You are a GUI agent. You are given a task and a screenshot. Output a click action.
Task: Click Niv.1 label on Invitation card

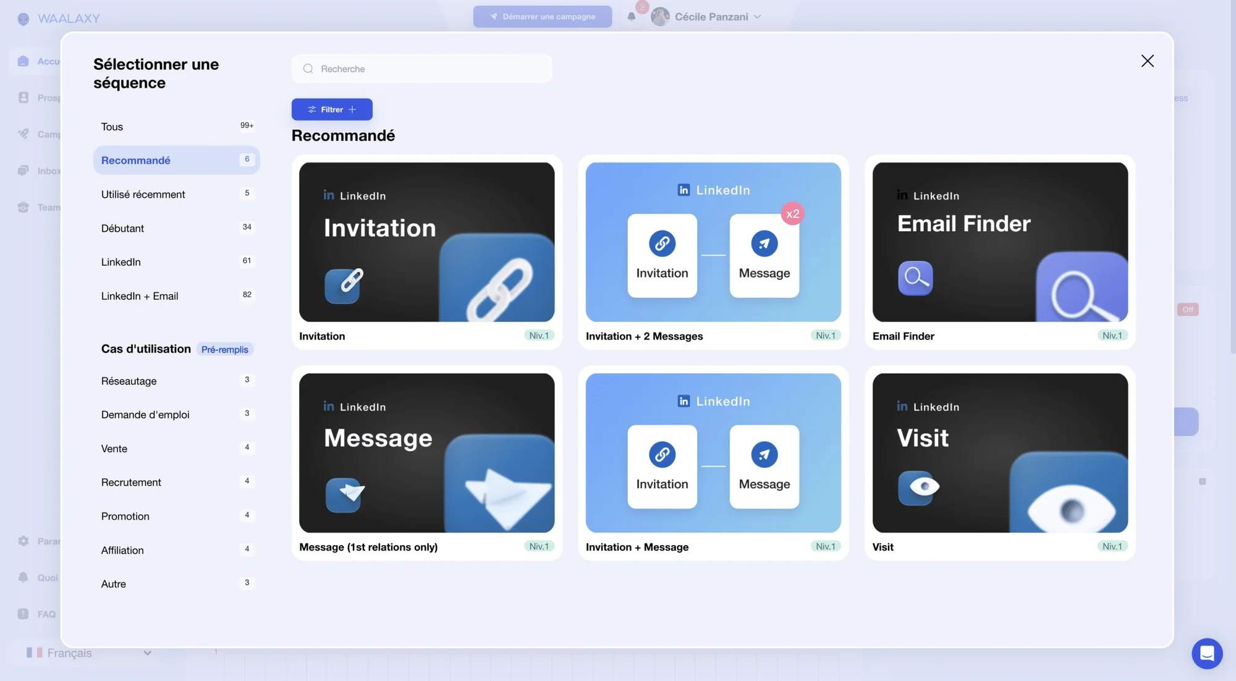539,336
